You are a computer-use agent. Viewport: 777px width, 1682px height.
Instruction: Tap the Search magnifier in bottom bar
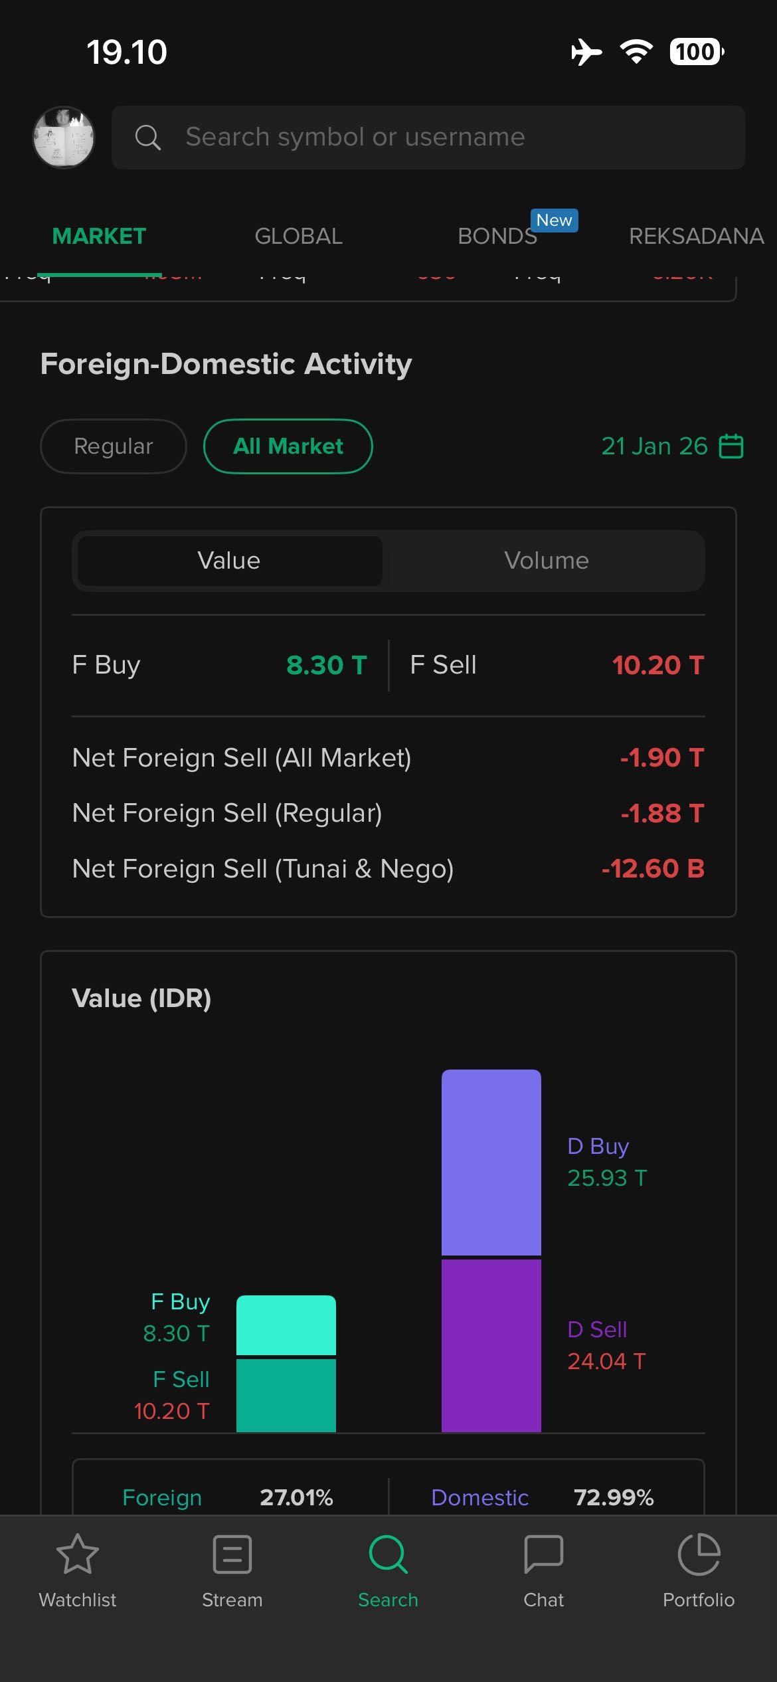388,1554
